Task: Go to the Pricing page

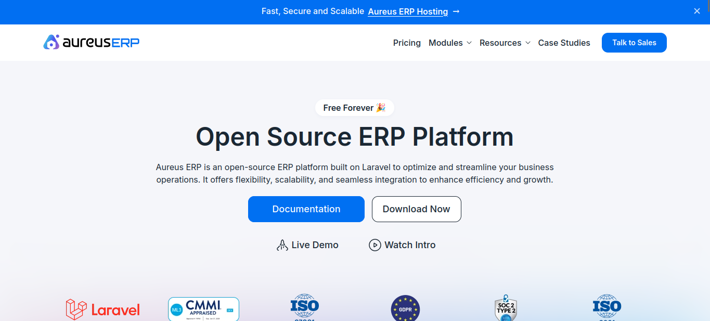Action: (x=407, y=43)
